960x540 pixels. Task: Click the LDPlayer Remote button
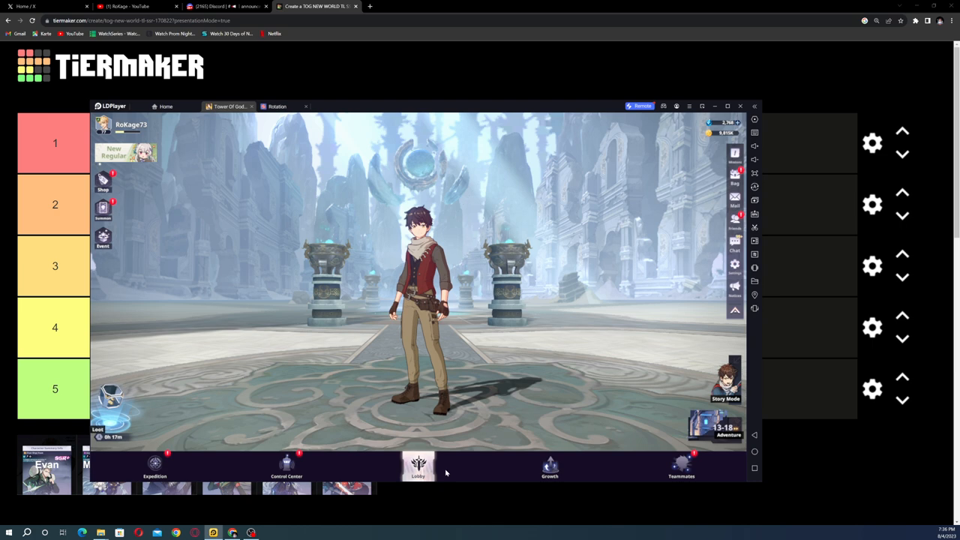(639, 106)
